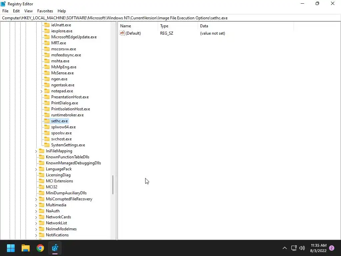Select the ngentask.exe folder icon
The image size is (341, 256).
[x=47, y=85]
